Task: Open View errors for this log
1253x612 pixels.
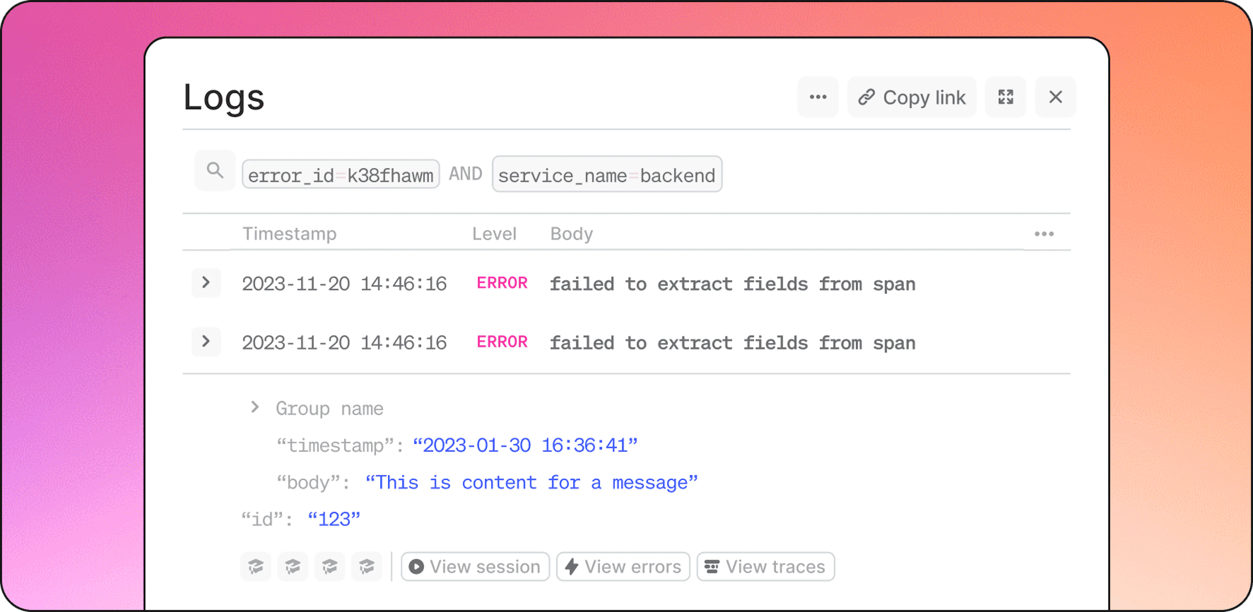Action: [x=623, y=566]
